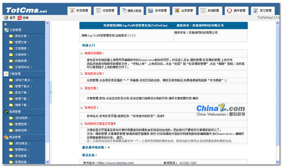Open 搜索视频 in sidebar
282x167 pixels.
[x=21, y=130]
